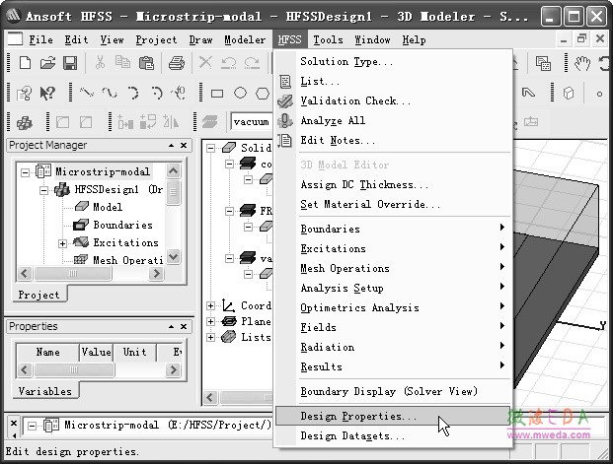This screenshot has height=464, width=613.
Task: Select the Draw rectangle tool
Action: tap(217, 94)
